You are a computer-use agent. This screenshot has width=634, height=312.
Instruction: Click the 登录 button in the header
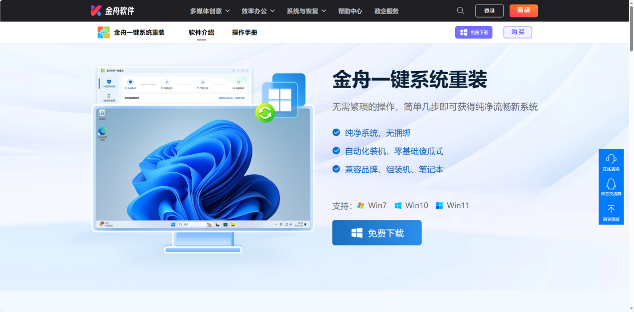(x=489, y=10)
